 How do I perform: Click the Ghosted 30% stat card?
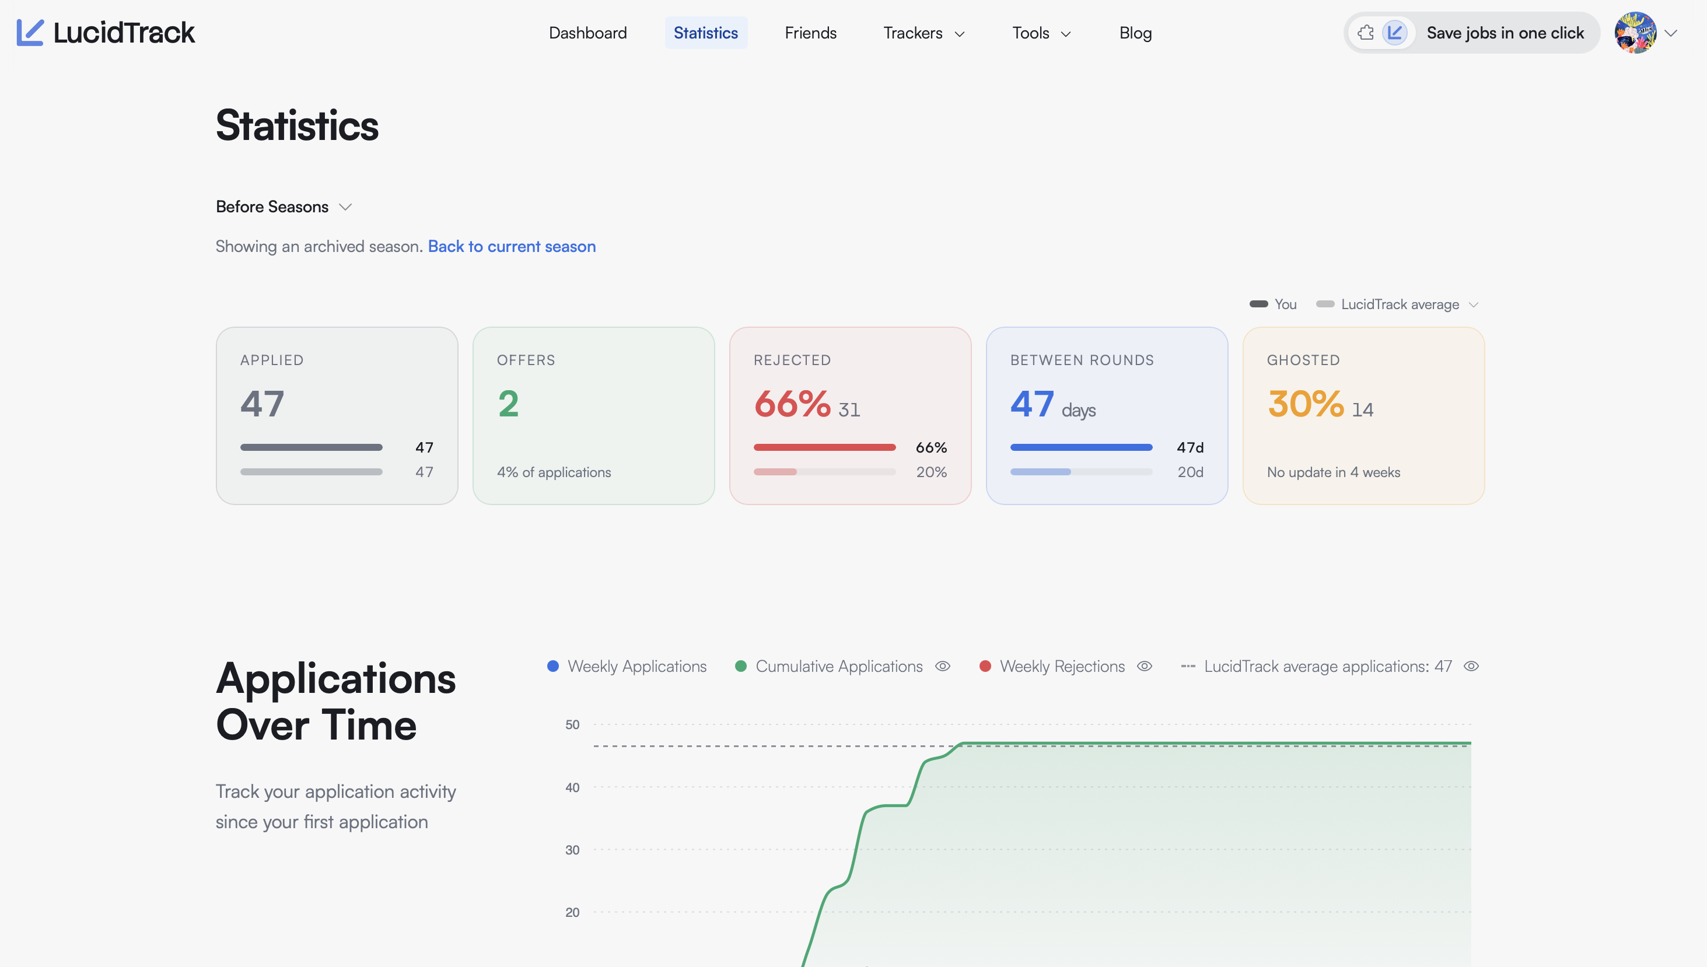point(1363,416)
